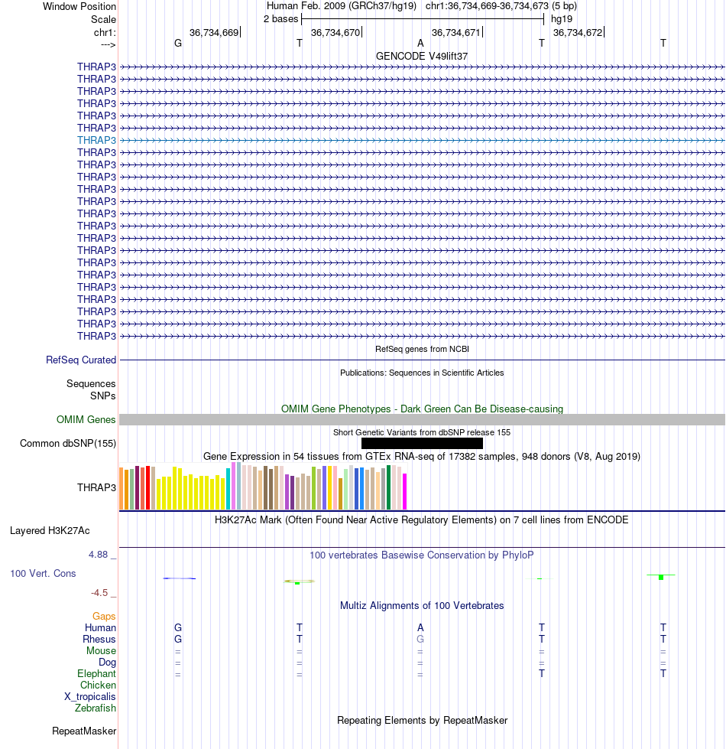Click the chr1:36,734,669-36,734,673 position text
Screen dimensions: 726x749
coord(487,6)
